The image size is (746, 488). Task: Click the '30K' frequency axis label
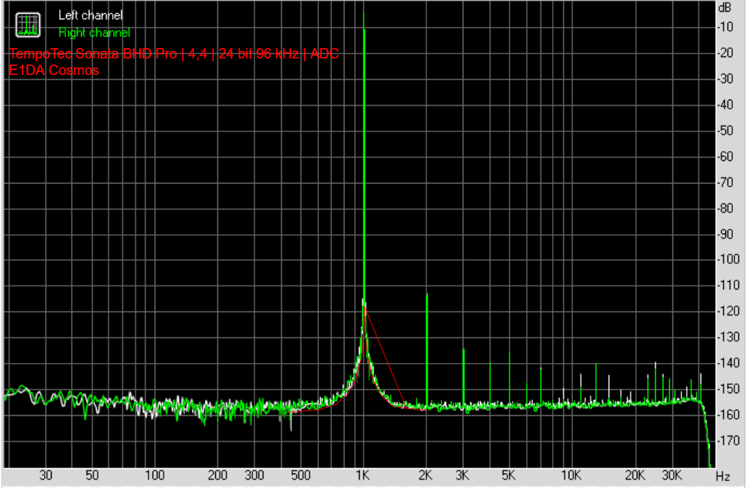click(x=672, y=475)
